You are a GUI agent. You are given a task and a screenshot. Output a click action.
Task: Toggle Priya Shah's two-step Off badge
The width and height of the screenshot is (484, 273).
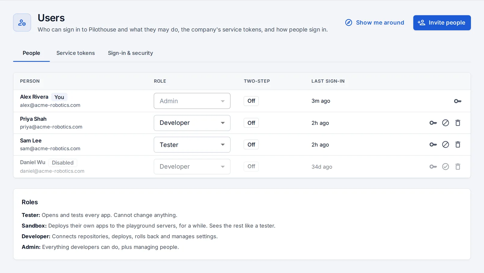[251, 123]
